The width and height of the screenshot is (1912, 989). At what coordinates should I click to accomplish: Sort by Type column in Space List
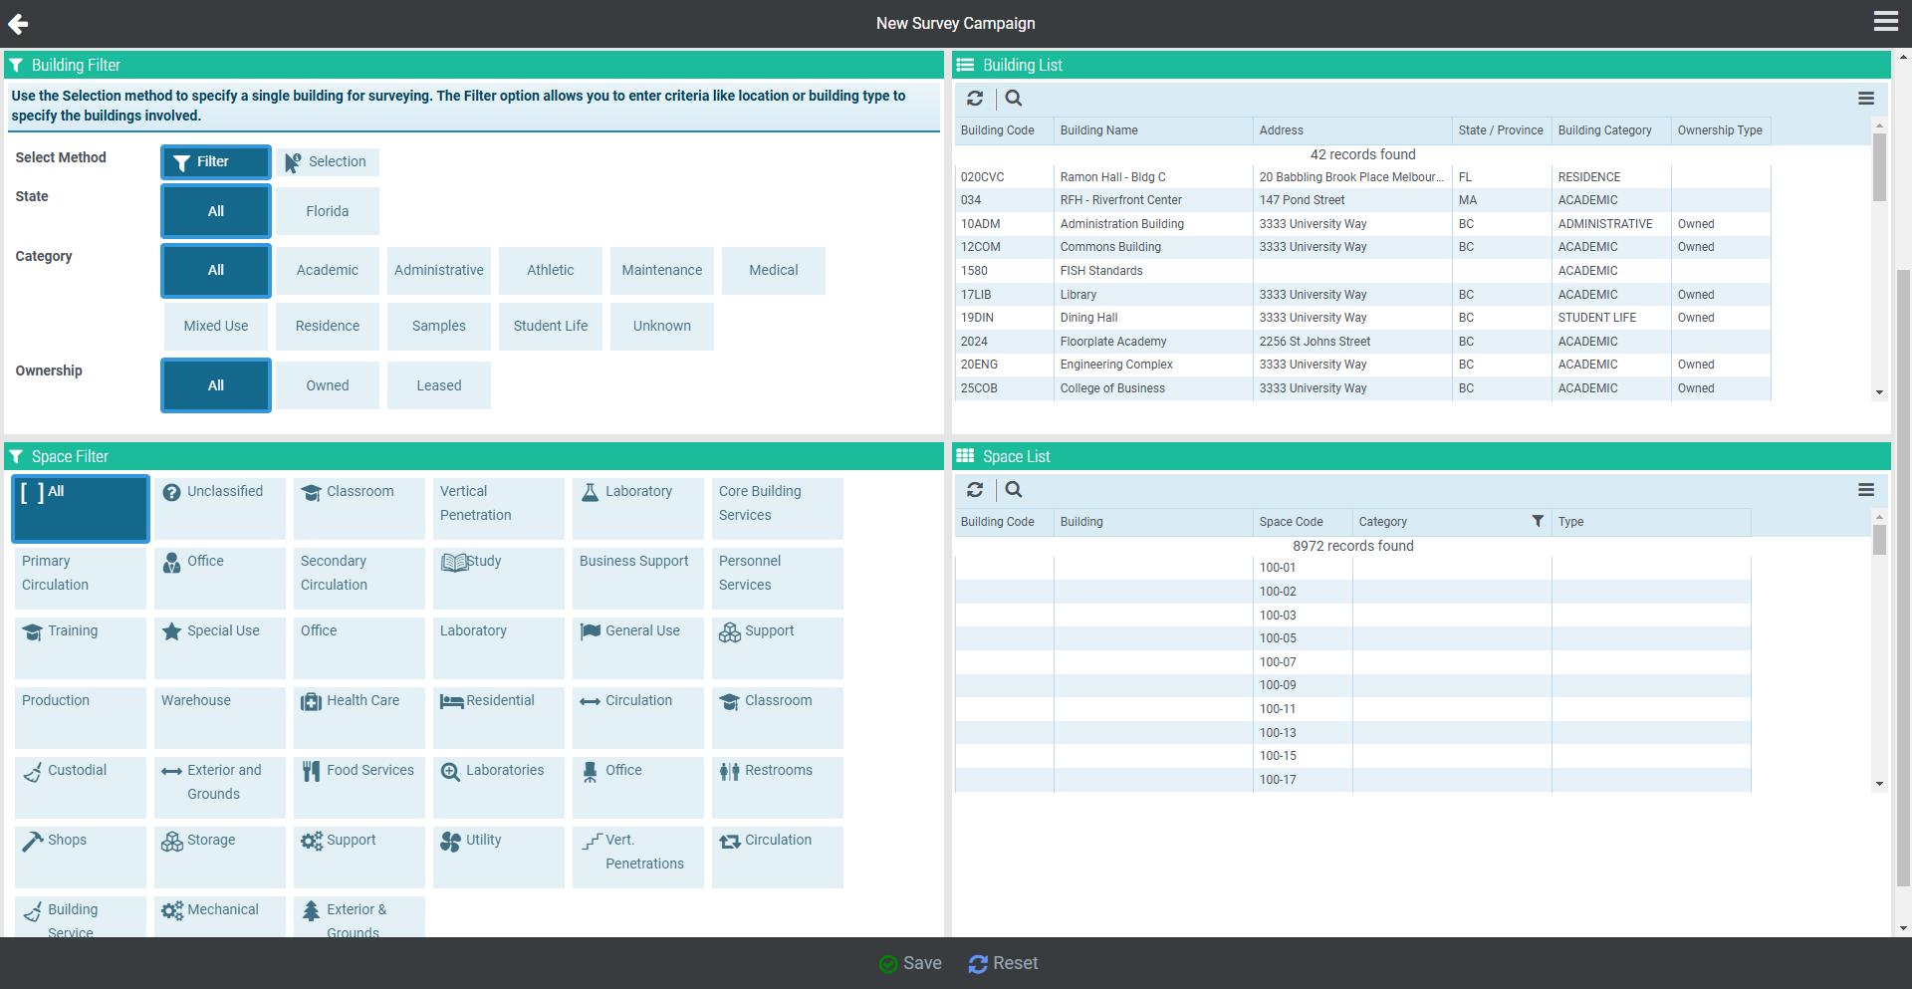pos(1651,522)
